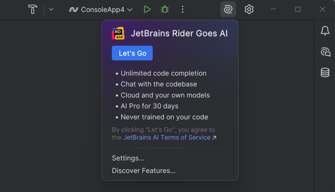Close the Rider window
Image resolution: width=335 pixels, height=192 pixels.
tap(322, 9)
